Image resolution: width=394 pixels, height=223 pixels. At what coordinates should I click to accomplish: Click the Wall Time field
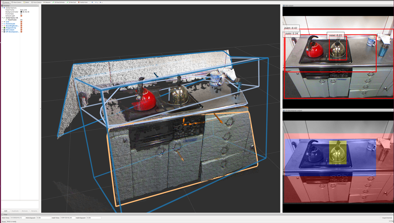[x=68, y=218]
